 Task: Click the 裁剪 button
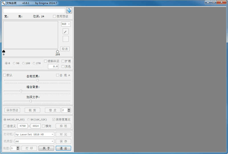(x=32, y=110)
